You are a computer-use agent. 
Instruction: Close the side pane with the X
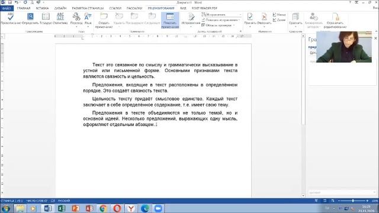[375, 38]
